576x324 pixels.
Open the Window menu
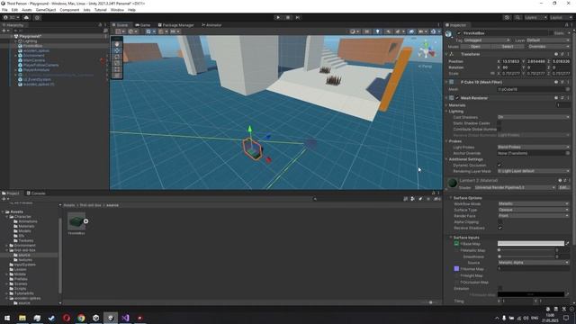click(117, 10)
